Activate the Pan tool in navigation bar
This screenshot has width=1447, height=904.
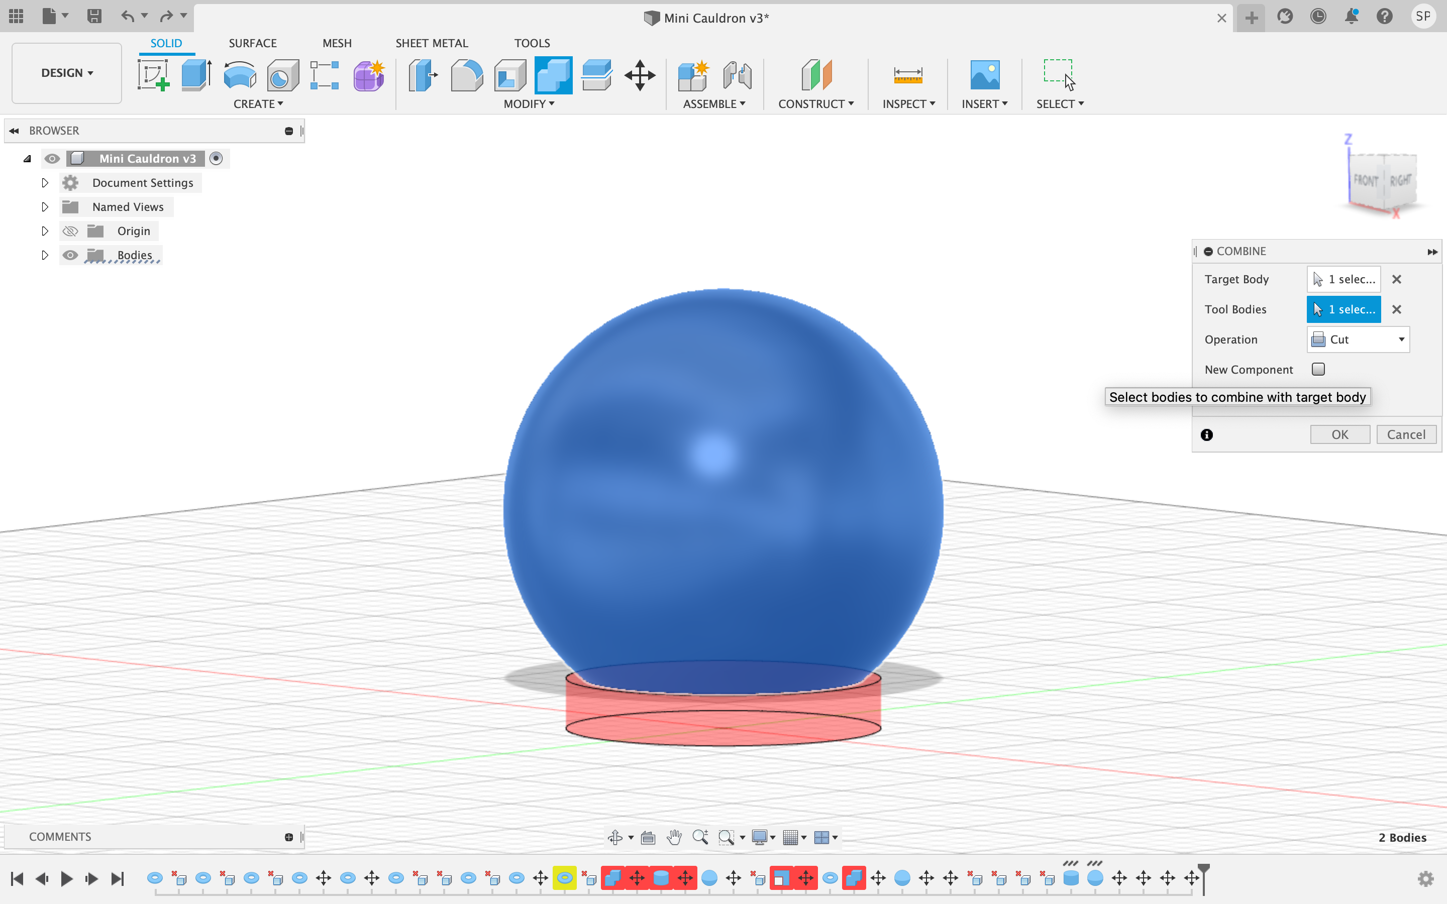point(674,837)
